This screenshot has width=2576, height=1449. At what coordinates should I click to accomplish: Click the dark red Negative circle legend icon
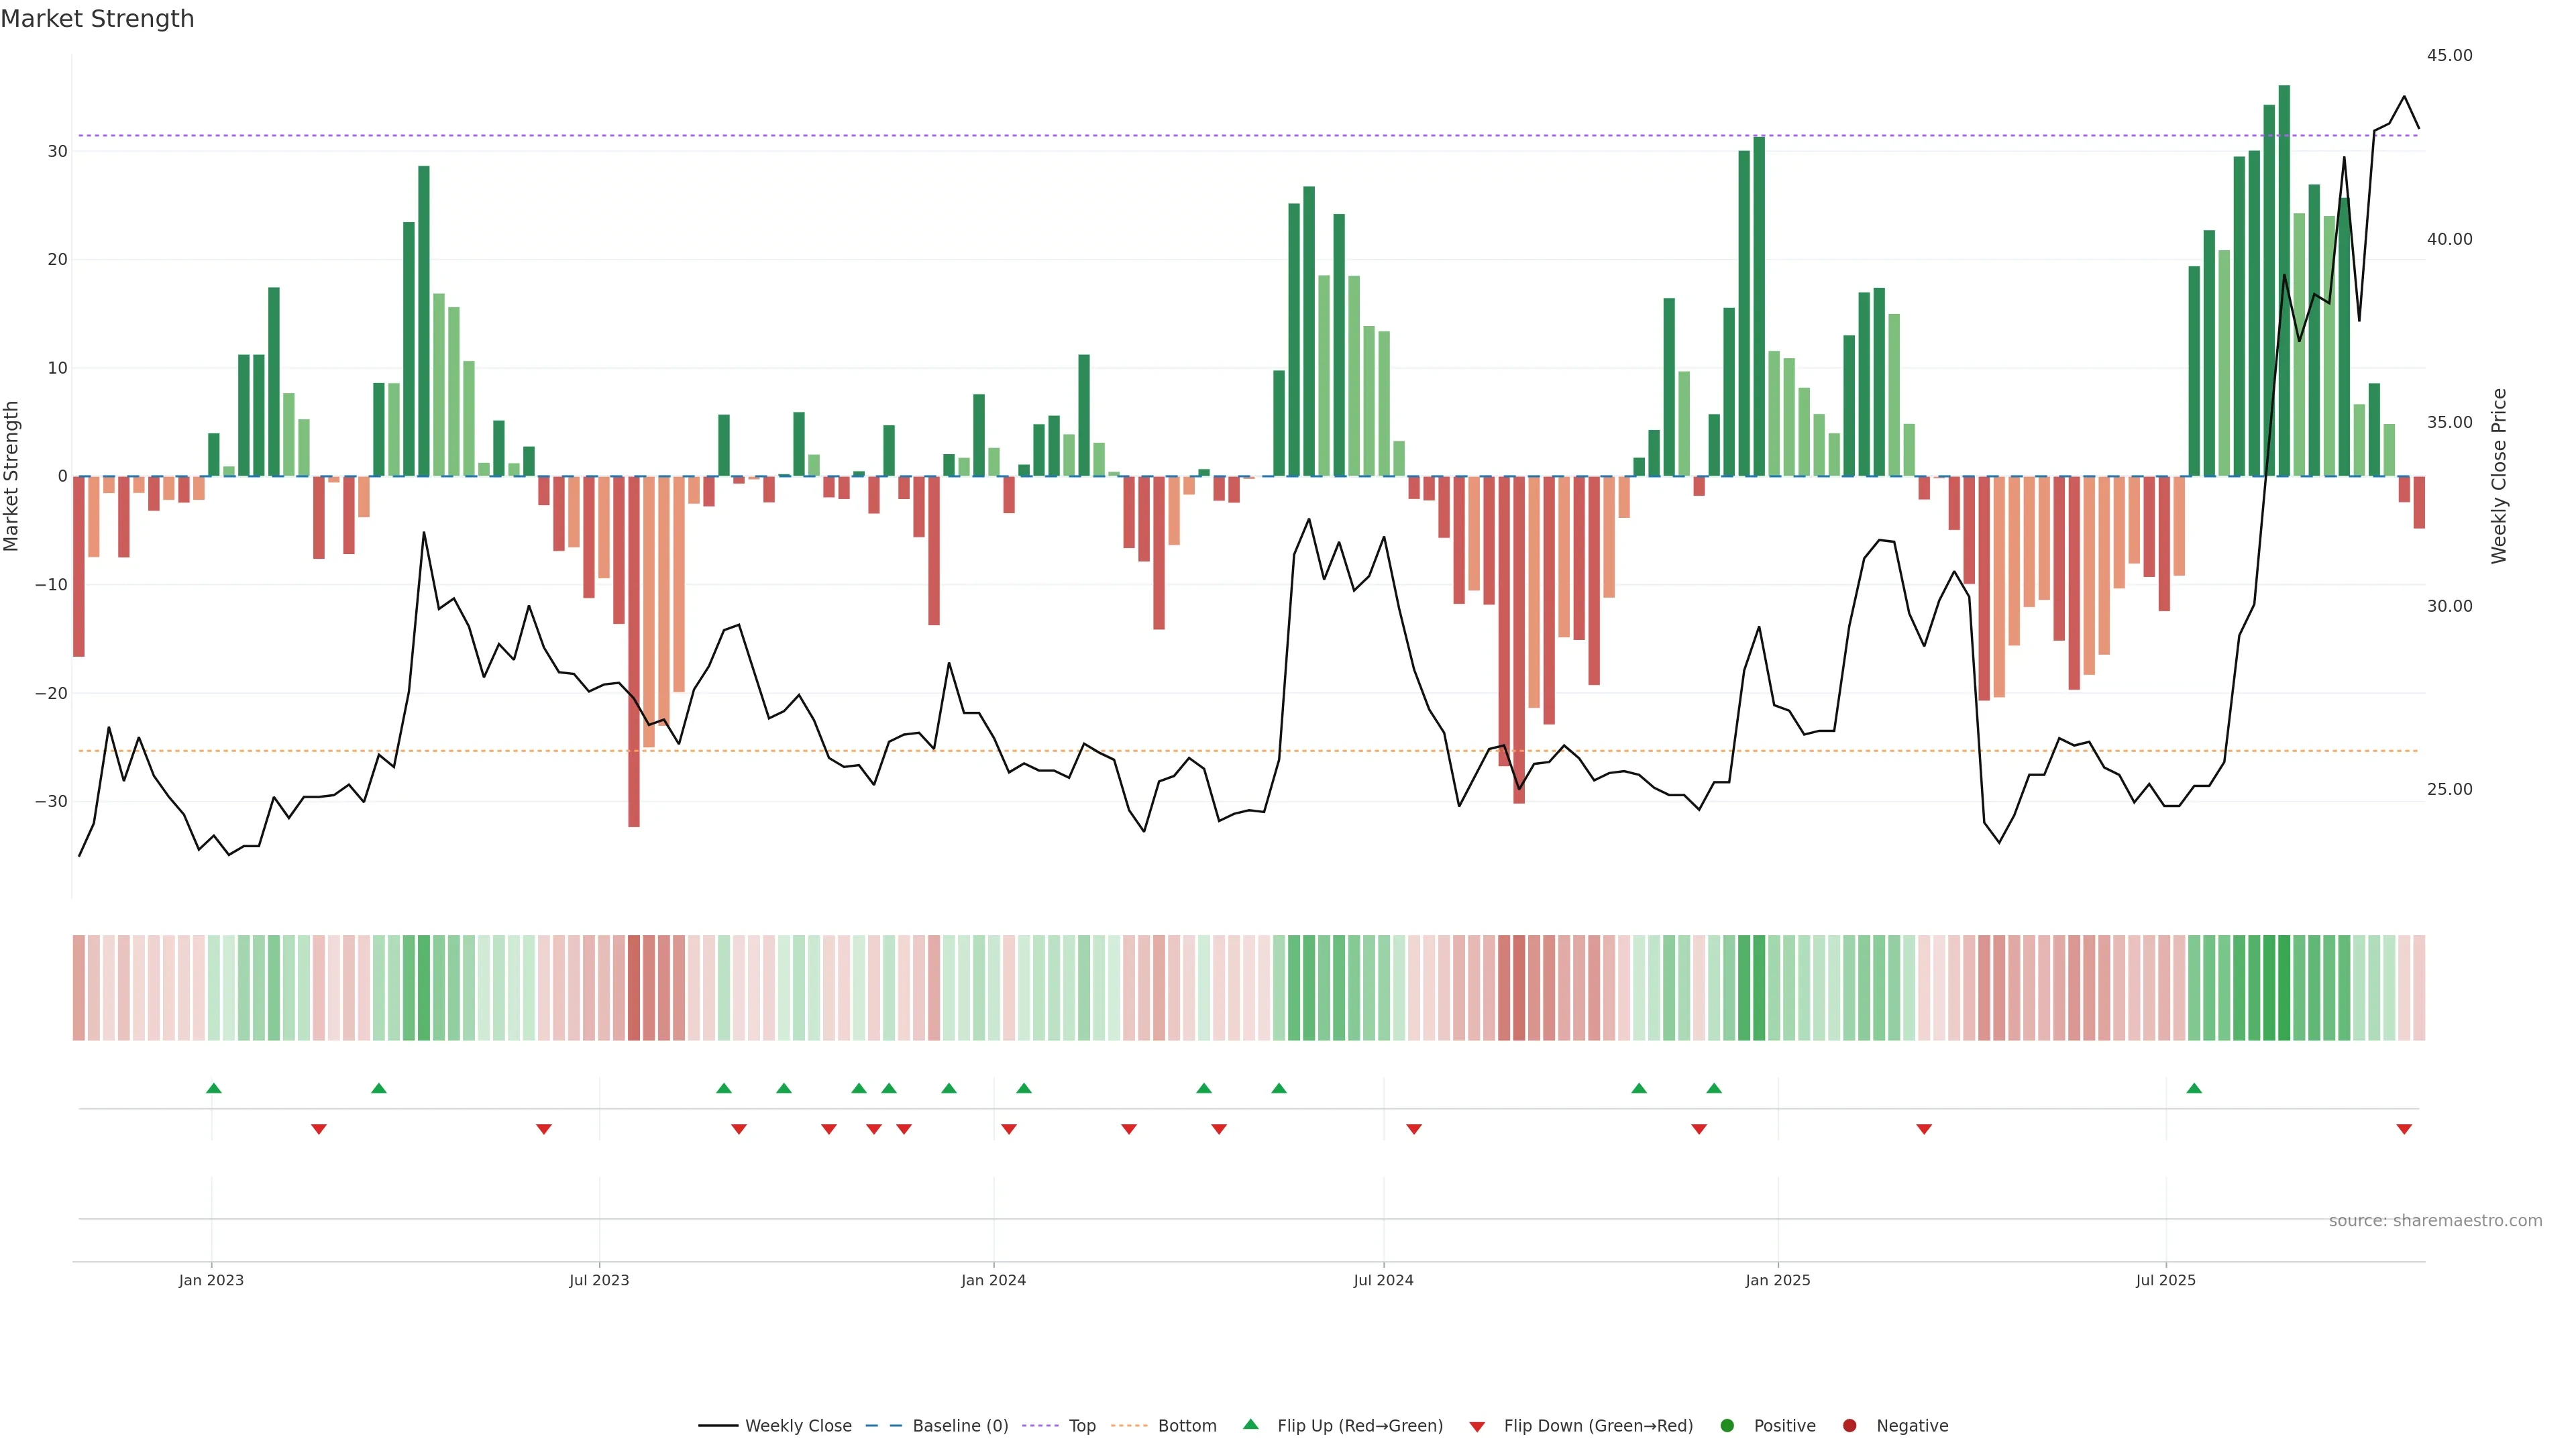click(1849, 1425)
